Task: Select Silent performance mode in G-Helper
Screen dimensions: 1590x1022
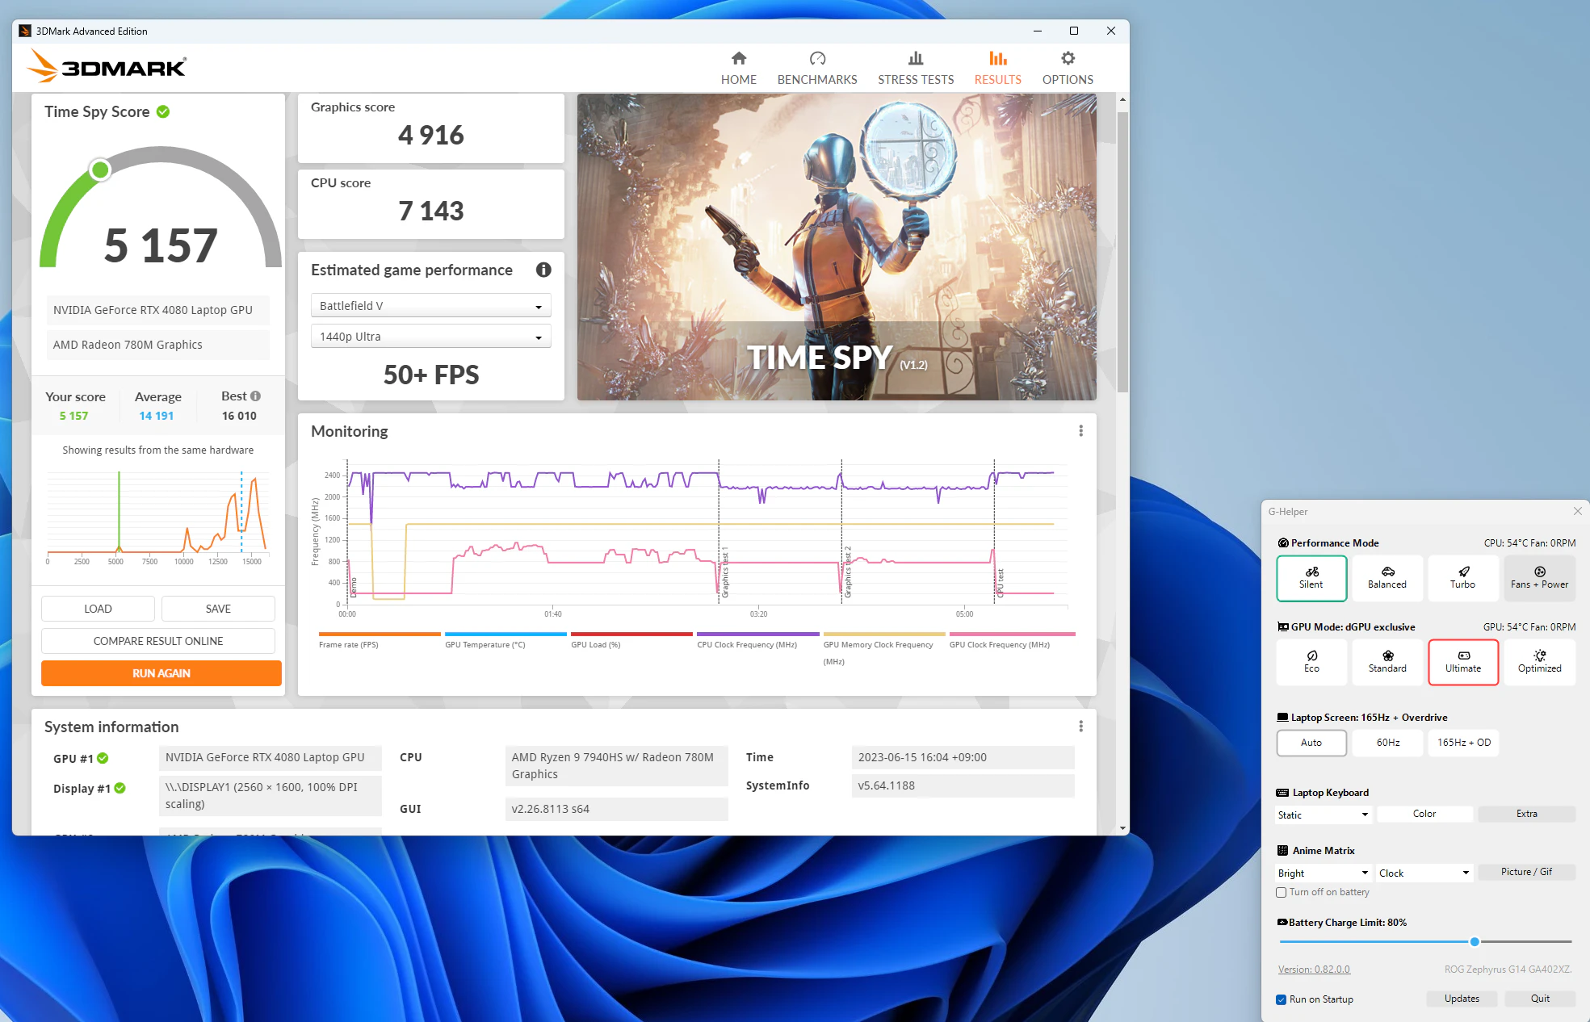Action: 1311,578
